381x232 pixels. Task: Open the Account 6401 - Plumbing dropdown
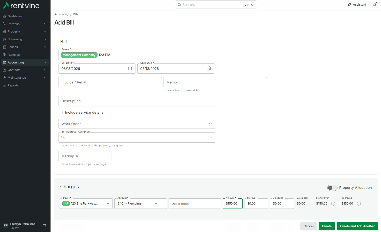141,203
